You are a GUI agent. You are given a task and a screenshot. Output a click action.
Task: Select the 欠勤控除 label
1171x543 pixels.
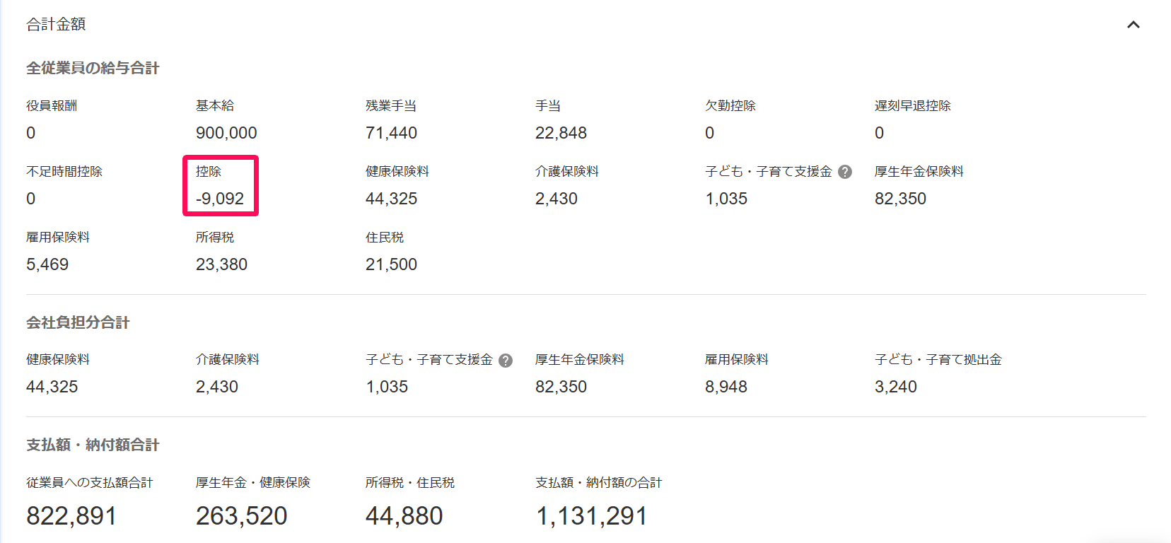(730, 105)
